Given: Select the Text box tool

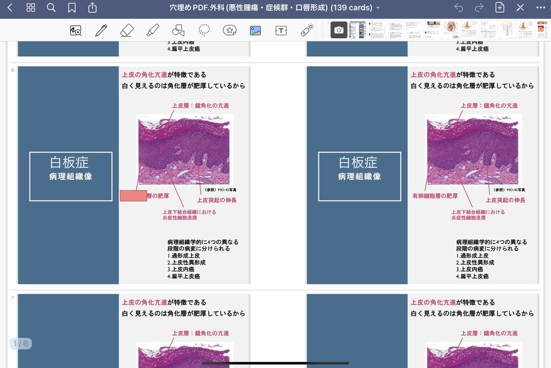Looking at the screenshot, I should point(281,31).
